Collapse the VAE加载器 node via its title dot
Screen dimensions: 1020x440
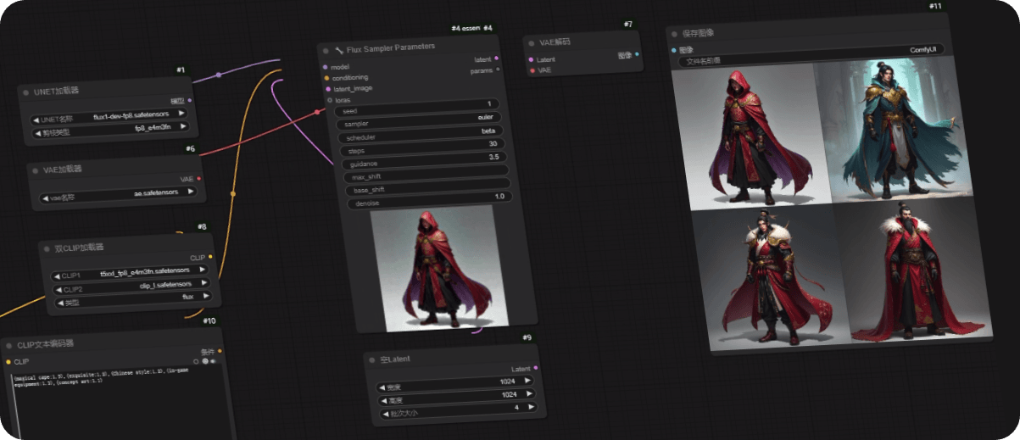click(x=35, y=170)
